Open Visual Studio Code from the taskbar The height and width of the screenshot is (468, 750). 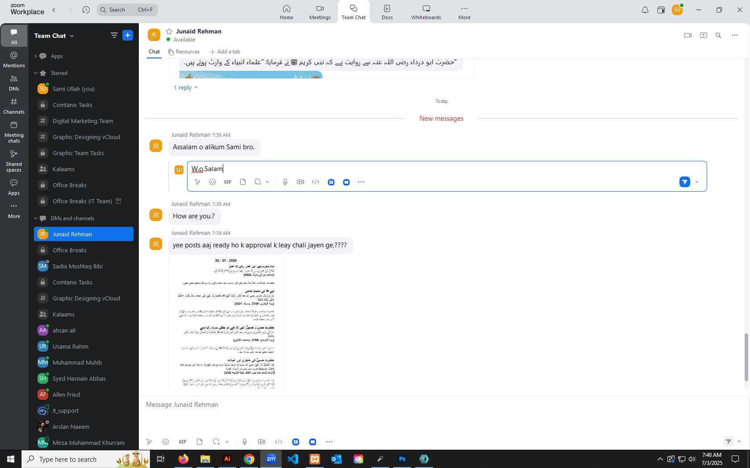click(x=293, y=459)
